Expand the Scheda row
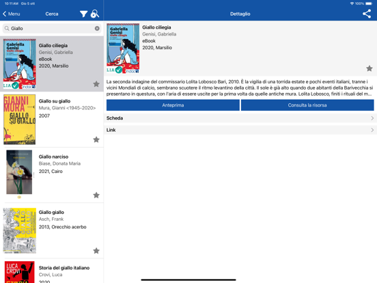Viewport: 377px width, 283px height. click(x=240, y=118)
